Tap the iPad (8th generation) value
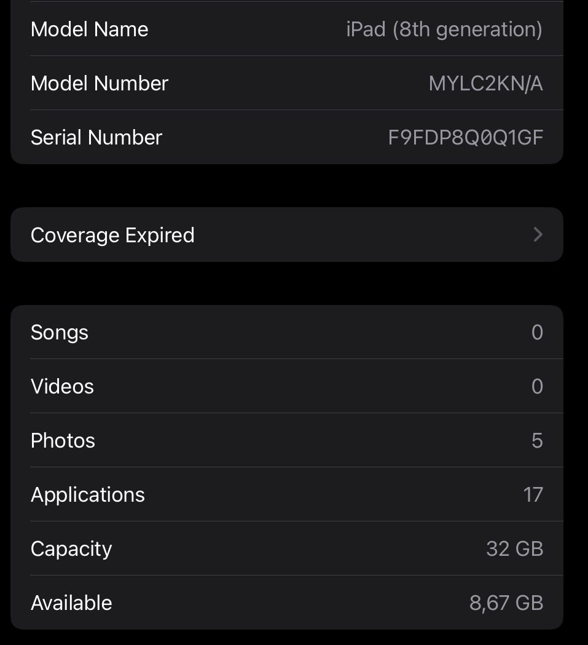 point(444,29)
